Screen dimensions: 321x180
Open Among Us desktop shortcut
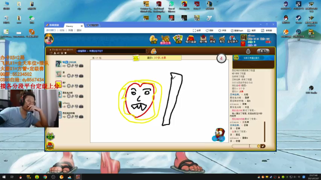coord(184,6)
